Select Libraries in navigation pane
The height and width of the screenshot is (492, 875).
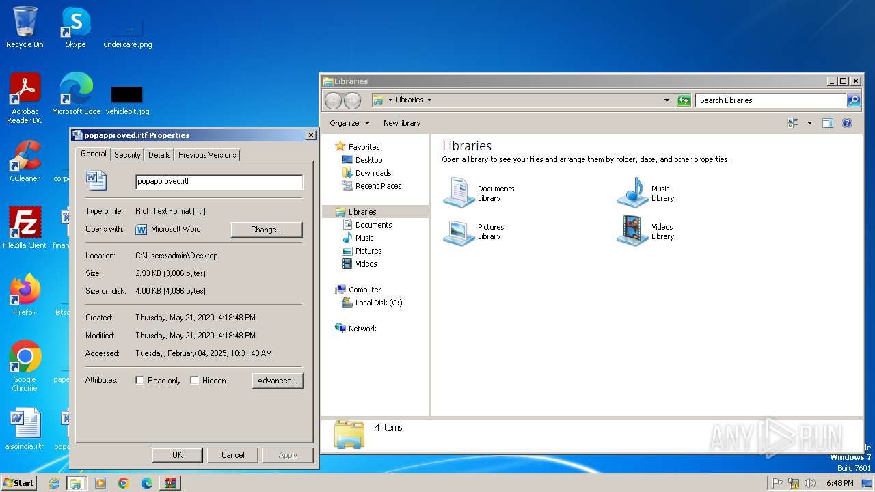click(x=362, y=212)
